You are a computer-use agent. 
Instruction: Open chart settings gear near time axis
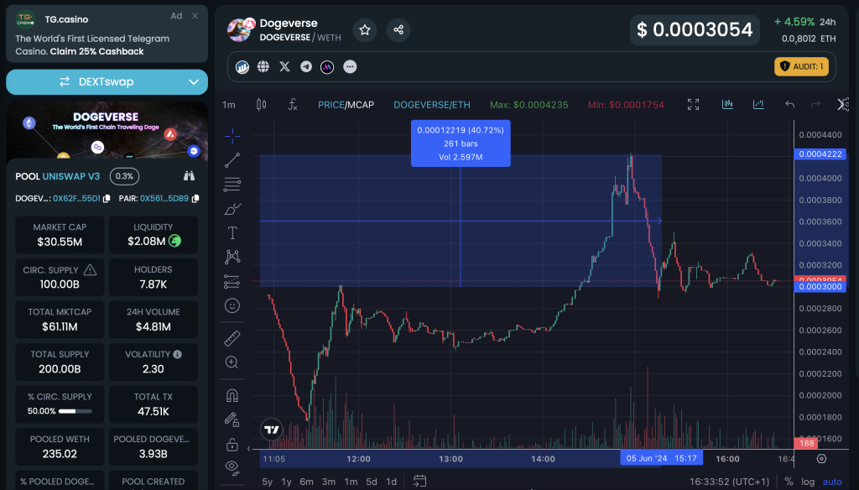(x=821, y=459)
